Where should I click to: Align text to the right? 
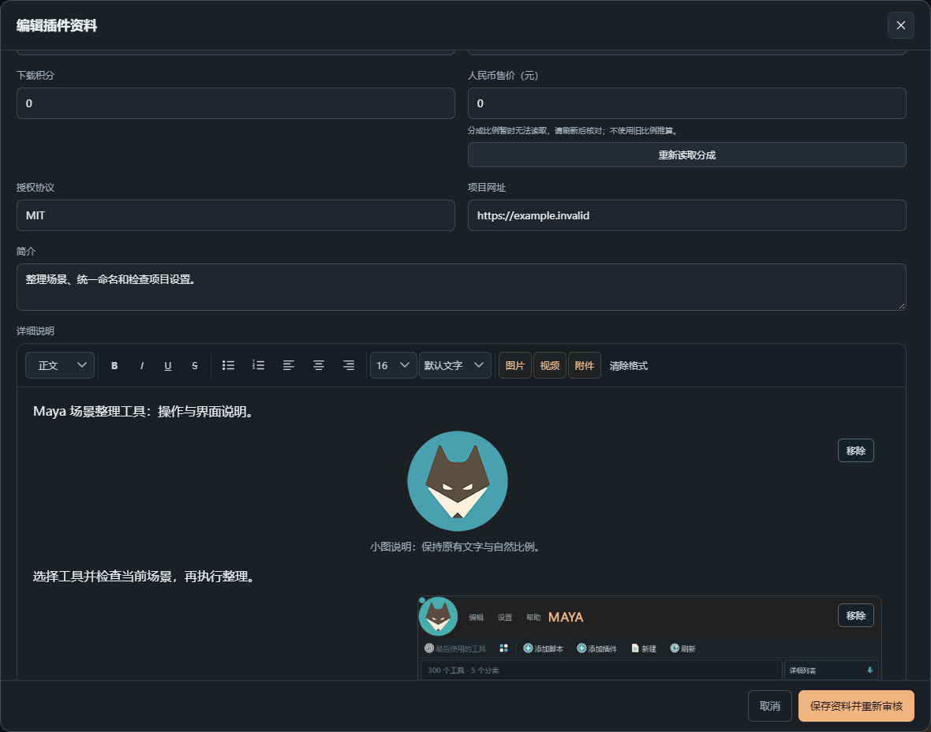coord(349,366)
